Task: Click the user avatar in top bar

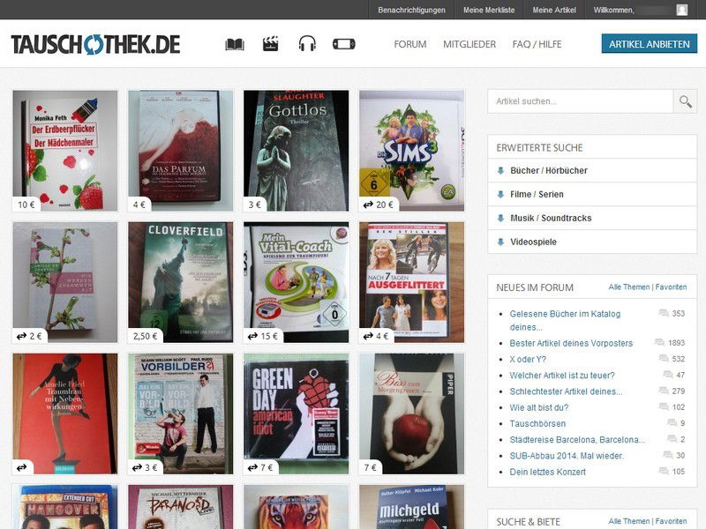Action: click(681, 10)
